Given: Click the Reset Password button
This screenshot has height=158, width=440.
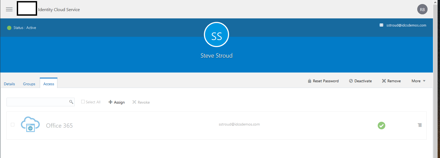Looking at the screenshot, I should pos(323,81).
